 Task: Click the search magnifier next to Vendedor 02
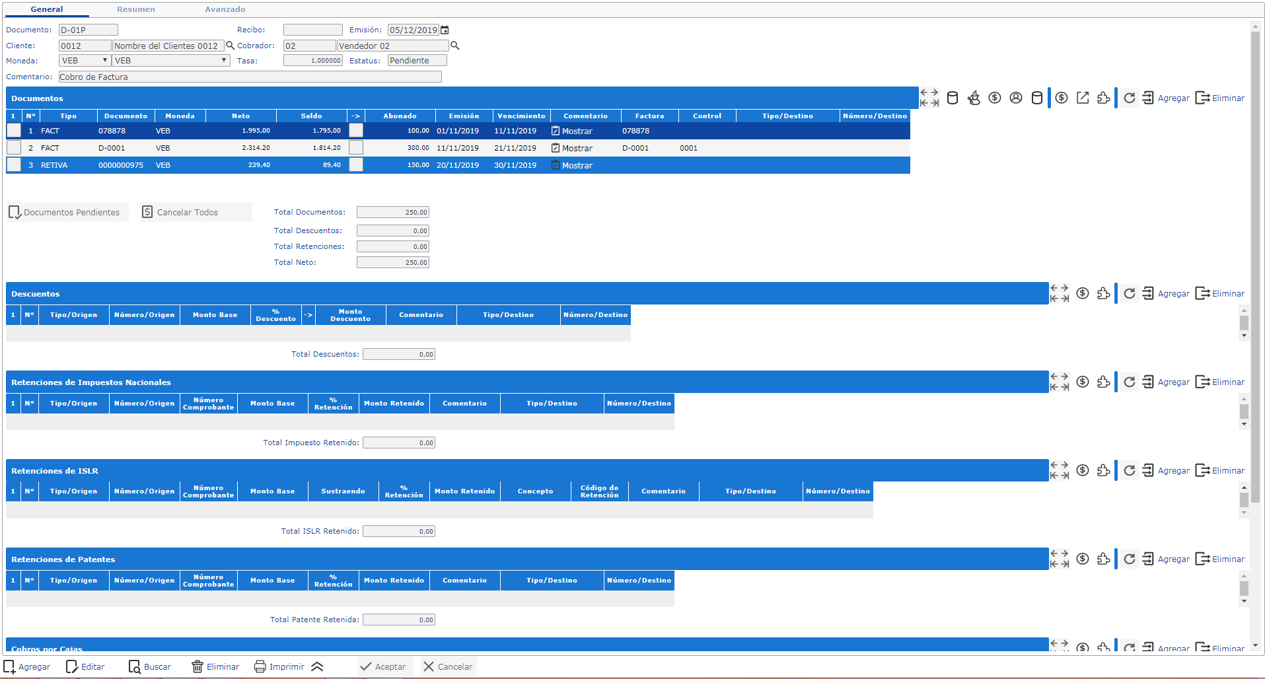pyautogui.click(x=454, y=46)
